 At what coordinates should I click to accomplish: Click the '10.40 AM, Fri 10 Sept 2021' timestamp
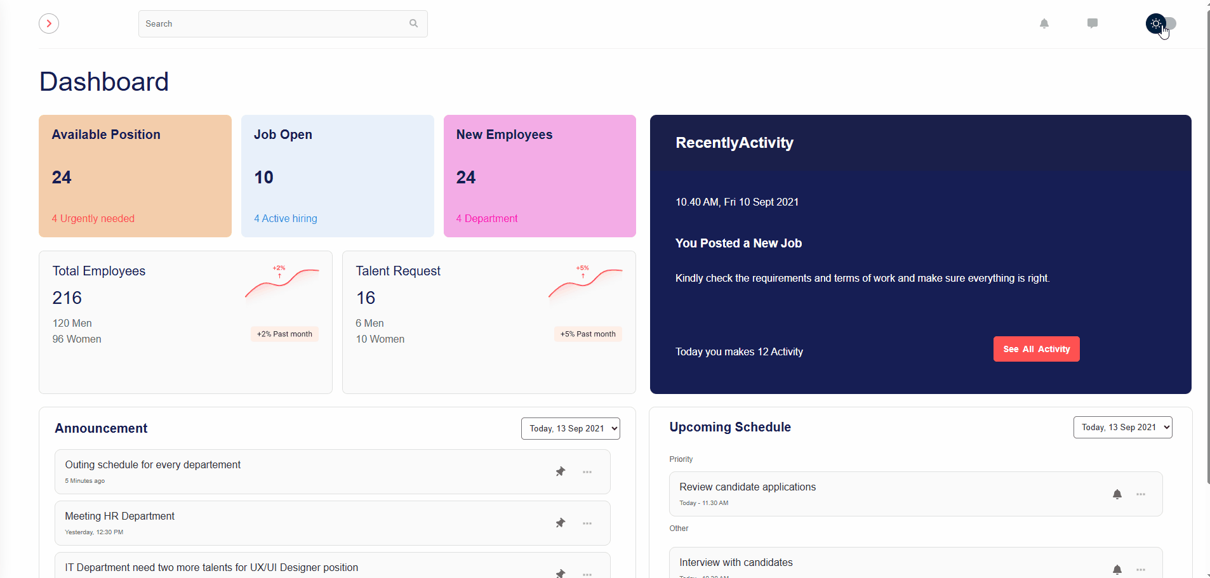tap(737, 202)
